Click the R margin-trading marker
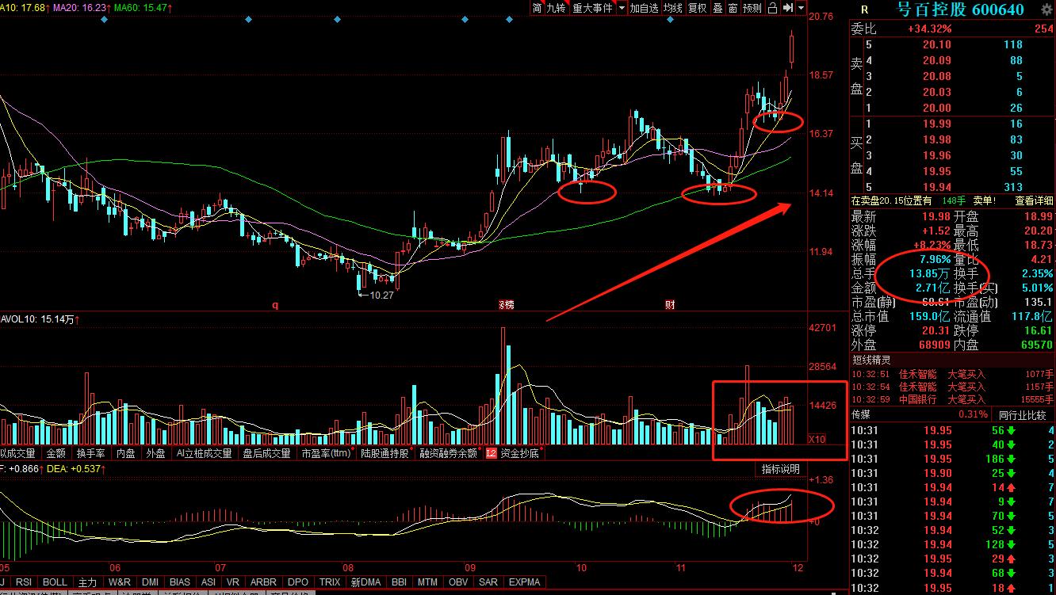Viewport: 1056px width, 595px height. [x=863, y=10]
